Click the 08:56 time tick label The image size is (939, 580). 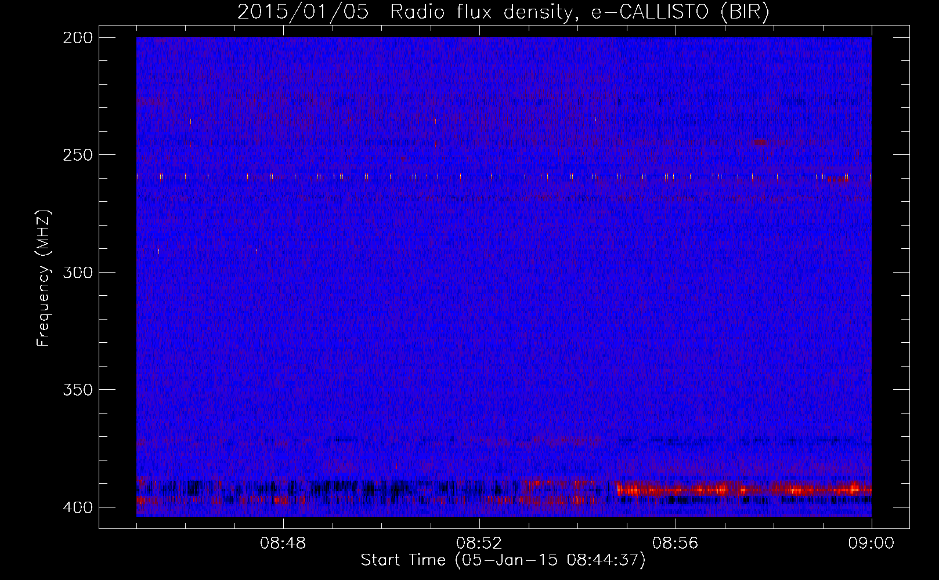[x=676, y=543]
